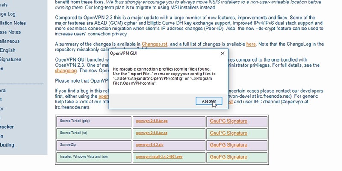
Task: Download openvpn-2.4.5.zip
Action: tap(150, 144)
